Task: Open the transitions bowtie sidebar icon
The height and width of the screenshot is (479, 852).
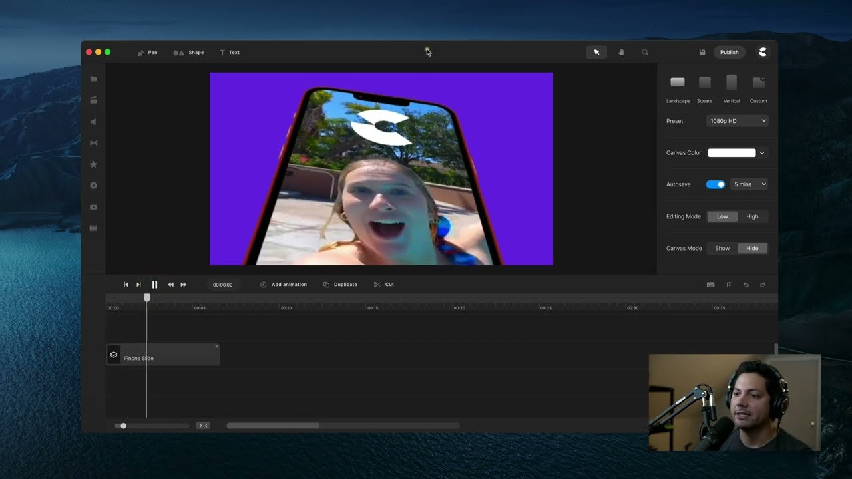Action: (93, 142)
